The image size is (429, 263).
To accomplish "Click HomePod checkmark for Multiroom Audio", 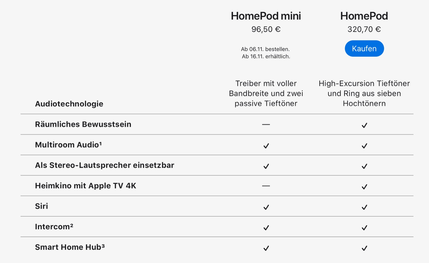I will click(364, 146).
